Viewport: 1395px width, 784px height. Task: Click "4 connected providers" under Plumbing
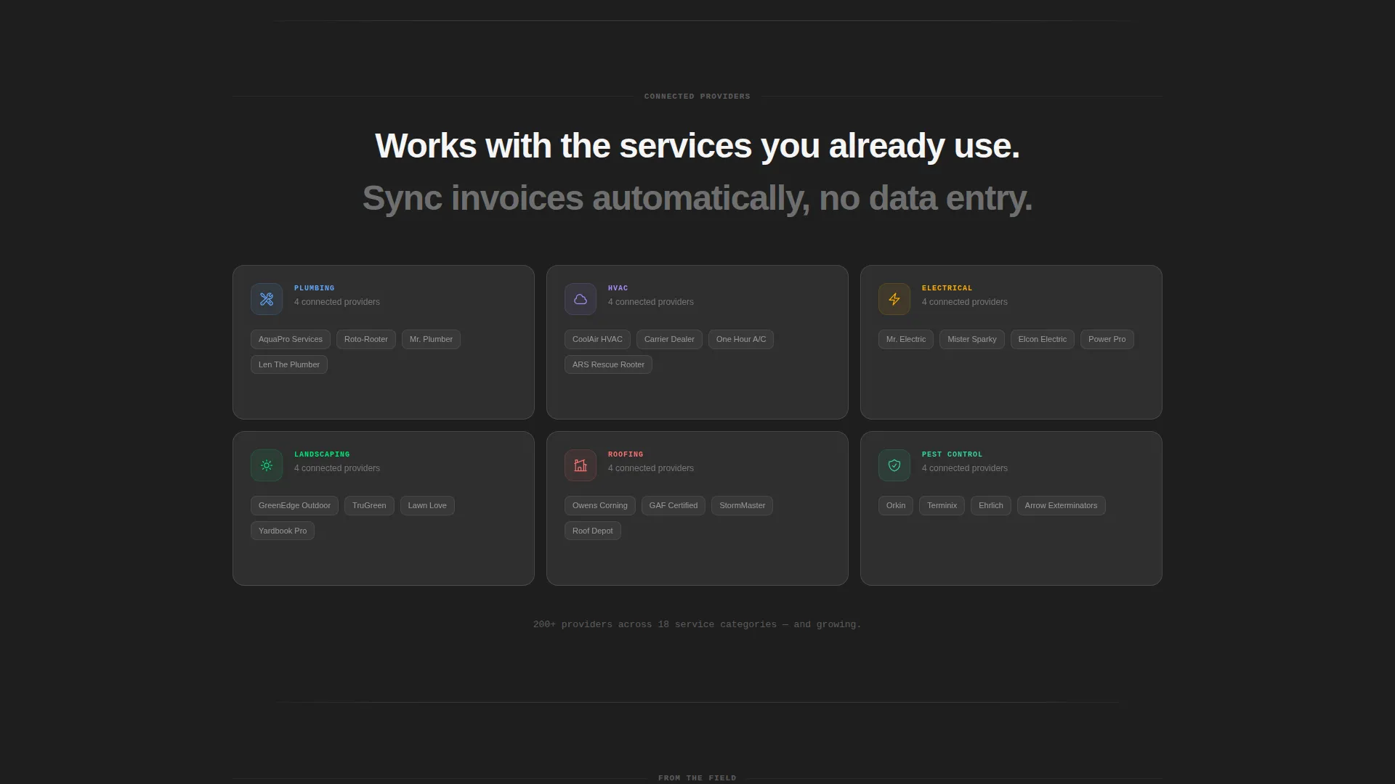337,302
